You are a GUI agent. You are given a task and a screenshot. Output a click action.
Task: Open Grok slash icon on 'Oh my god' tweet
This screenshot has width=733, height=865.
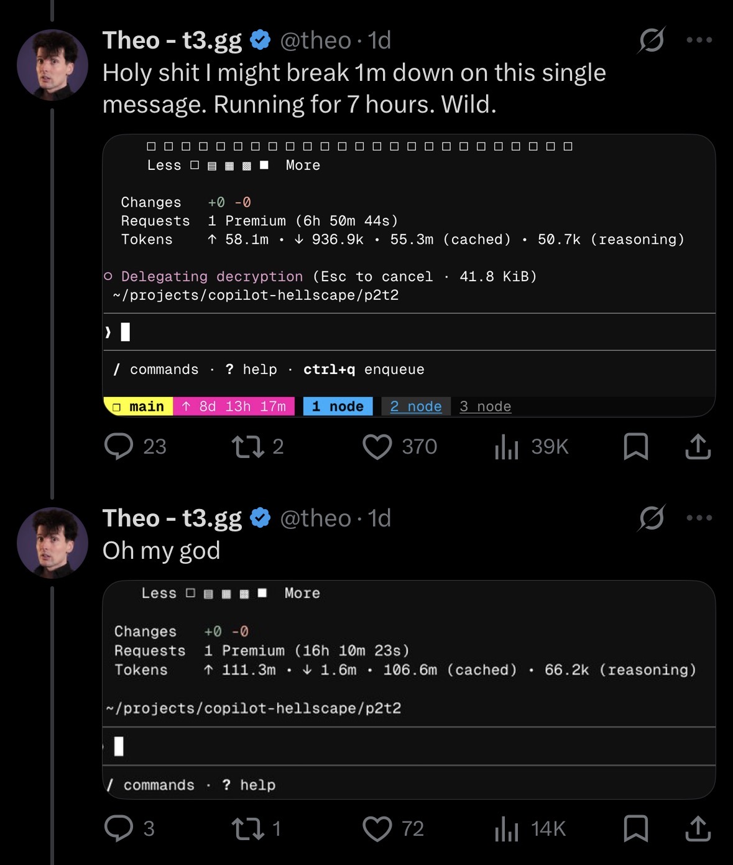(651, 518)
